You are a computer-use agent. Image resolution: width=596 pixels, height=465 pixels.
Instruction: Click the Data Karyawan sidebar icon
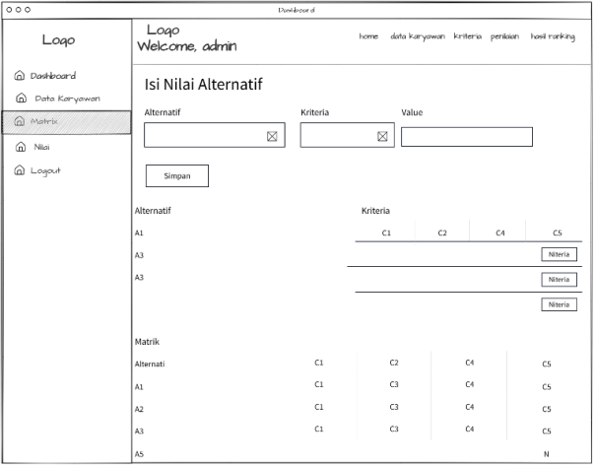click(21, 99)
